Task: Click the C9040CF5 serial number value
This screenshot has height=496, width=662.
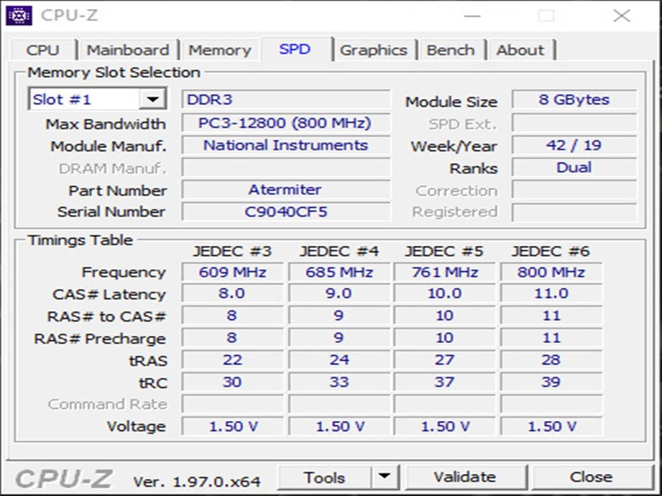Action: pyautogui.click(x=286, y=211)
